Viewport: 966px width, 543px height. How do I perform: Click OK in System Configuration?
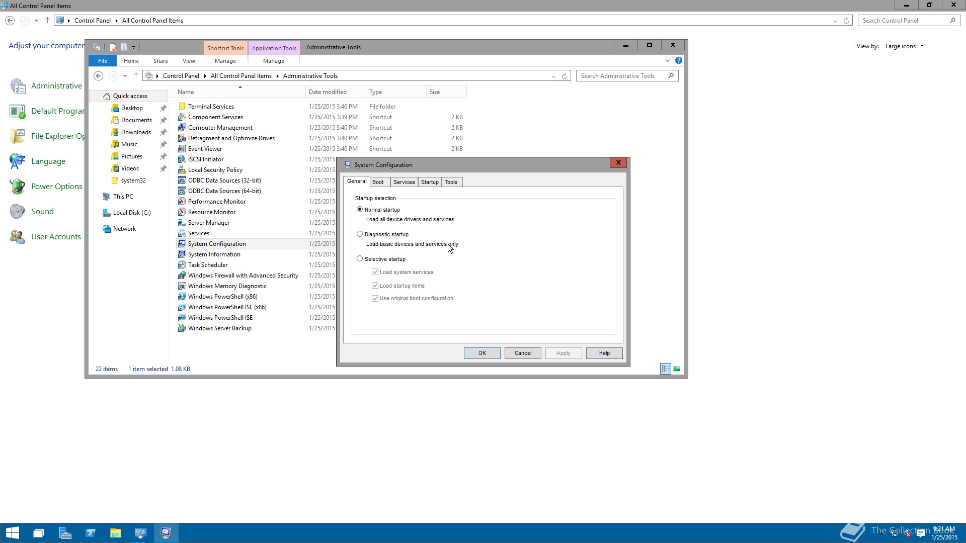coord(482,353)
